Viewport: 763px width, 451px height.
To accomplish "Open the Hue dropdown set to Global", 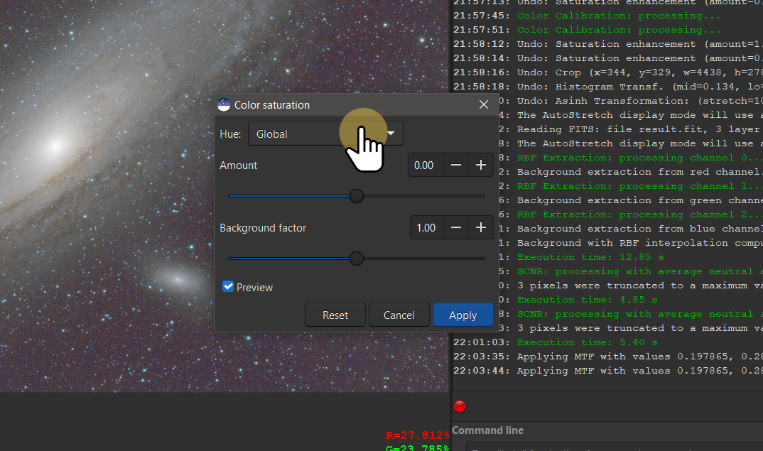I will tap(325, 134).
